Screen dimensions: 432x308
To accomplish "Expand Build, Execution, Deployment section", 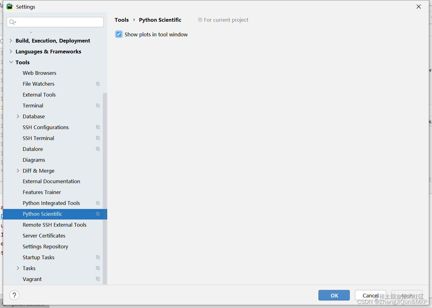I will pyautogui.click(x=11, y=41).
